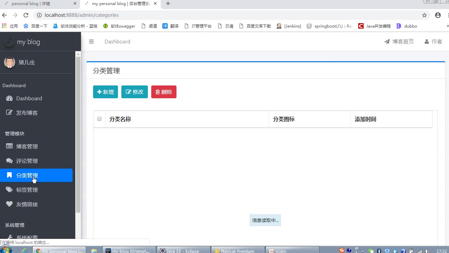
Task: Click the 发布博客 edit icon
Action: [x=9, y=113]
